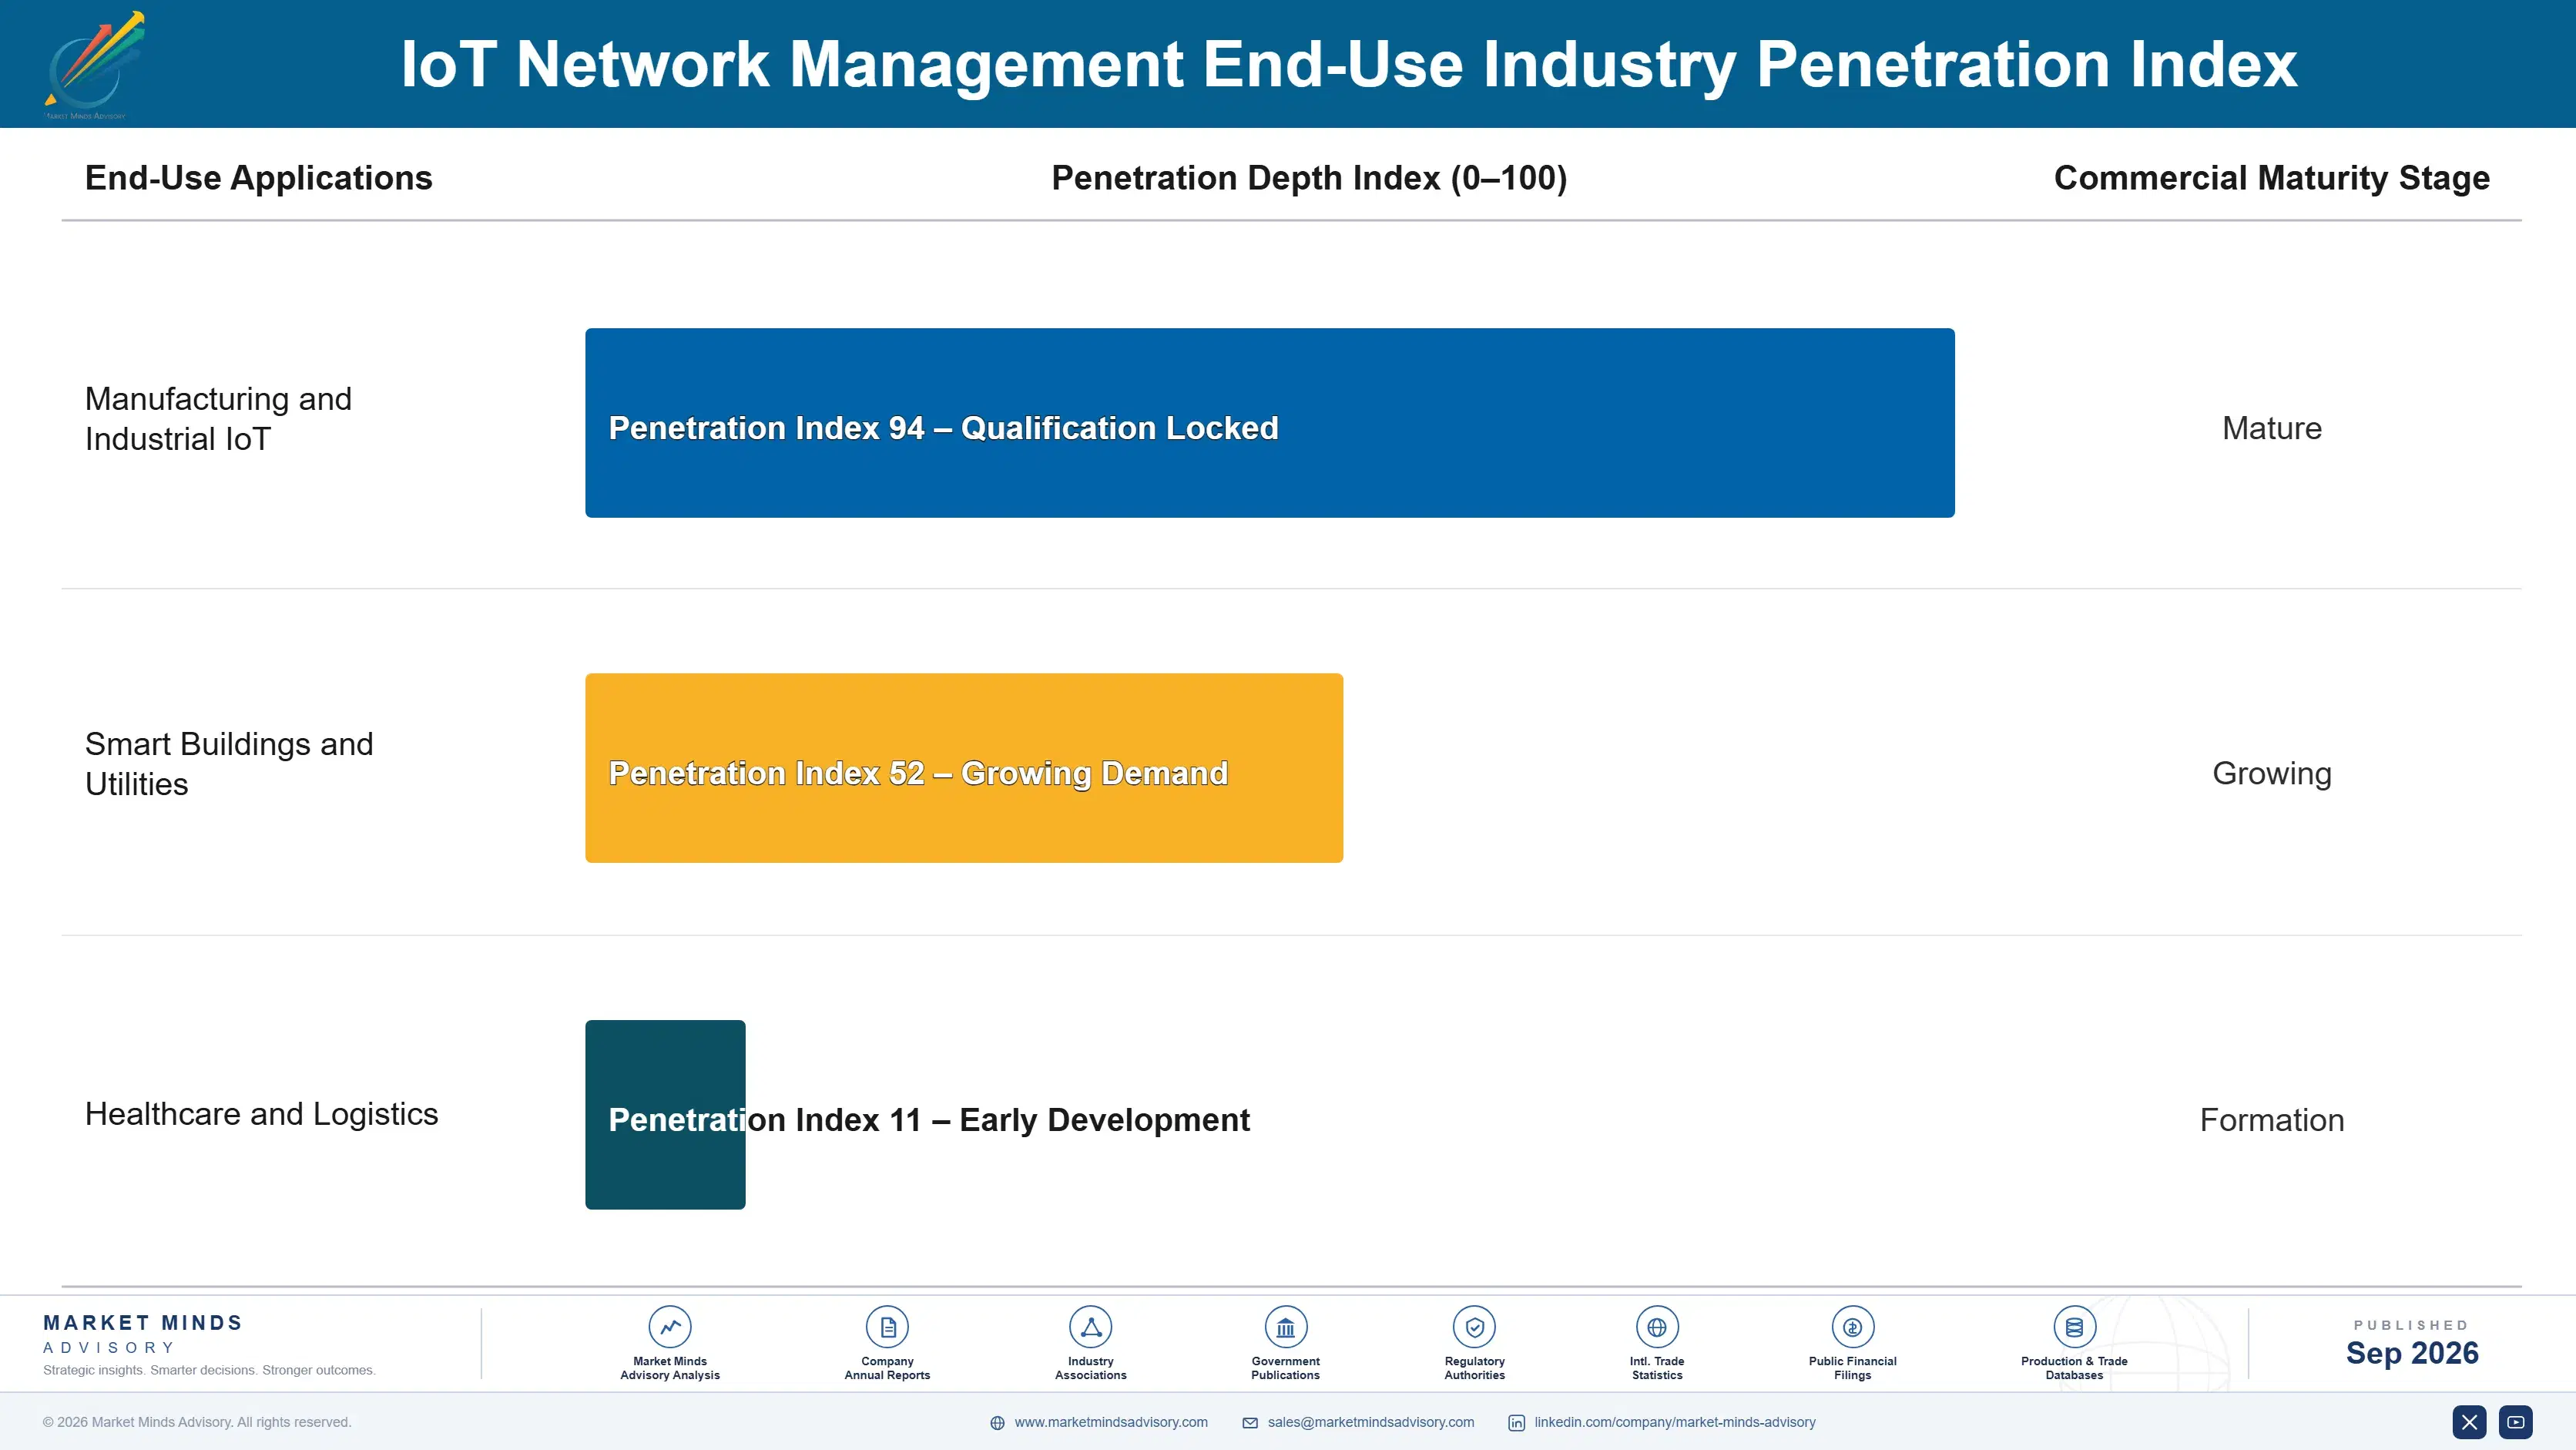Open the linkedin.com/company/market-minds-advisory link
This screenshot has height=1450, width=2576.
pyautogui.click(x=1675, y=1422)
